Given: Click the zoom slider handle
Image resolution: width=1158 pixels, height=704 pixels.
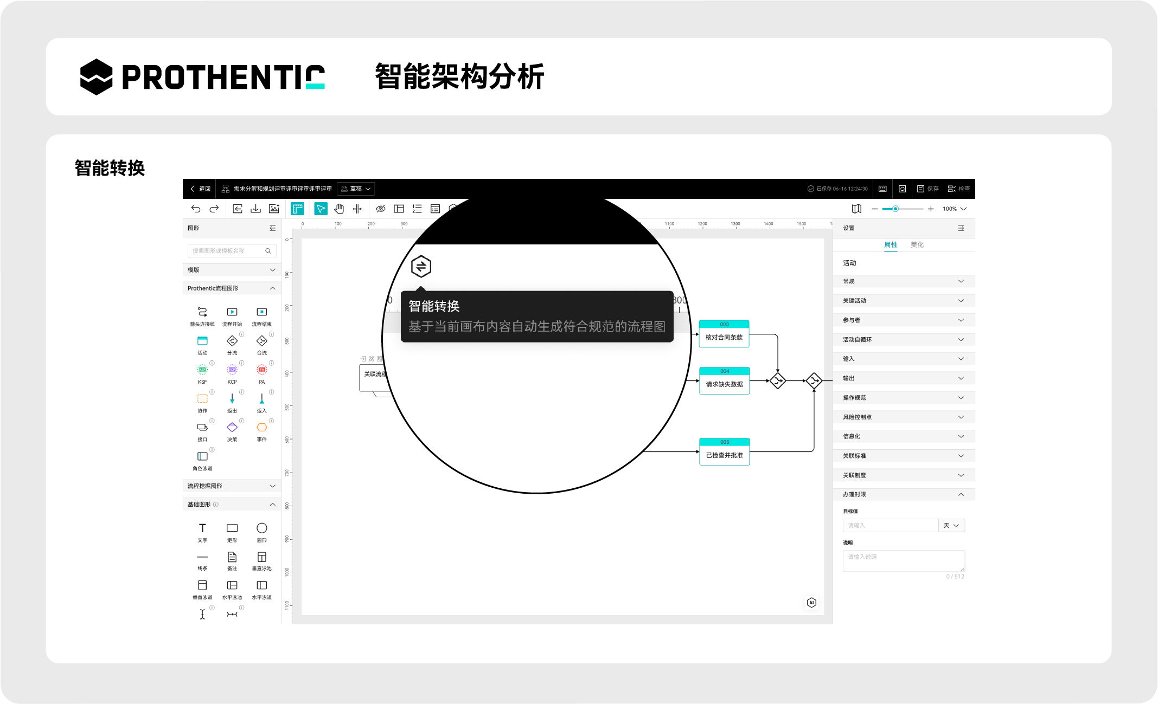Looking at the screenshot, I should (895, 209).
